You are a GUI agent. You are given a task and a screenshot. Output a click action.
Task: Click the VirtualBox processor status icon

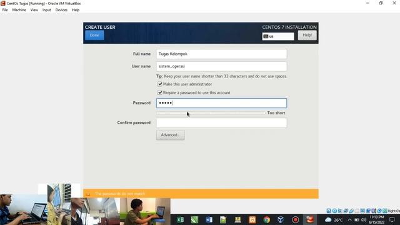tap(374, 211)
